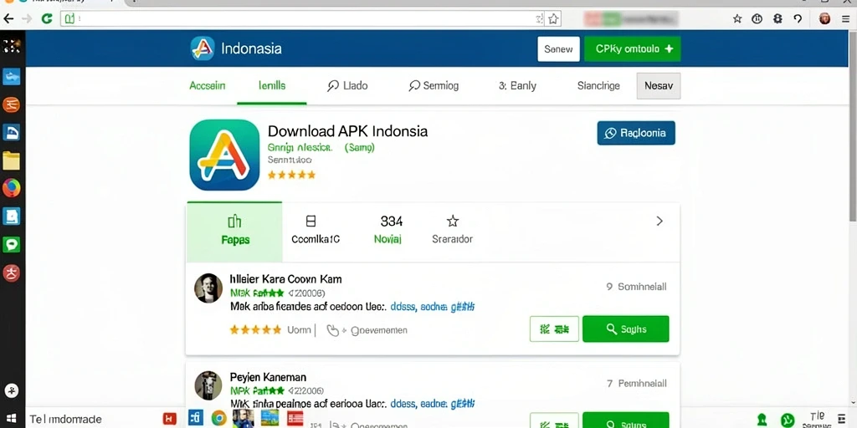This screenshot has width=857, height=428.
Task: Launch Firefox from the left dock
Action: click(x=12, y=188)
